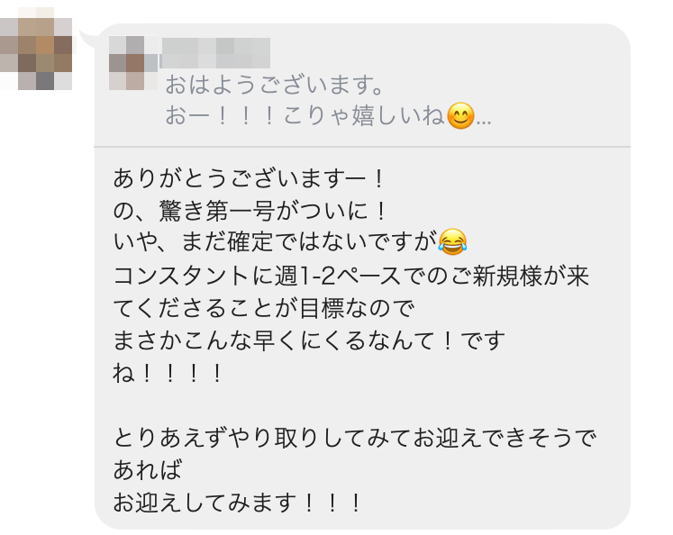Click the smiling emoji in quoted reply
Image resolution: width=673 pixels, height=535 pixels.
pyautogui.click(x=460, y=116)
